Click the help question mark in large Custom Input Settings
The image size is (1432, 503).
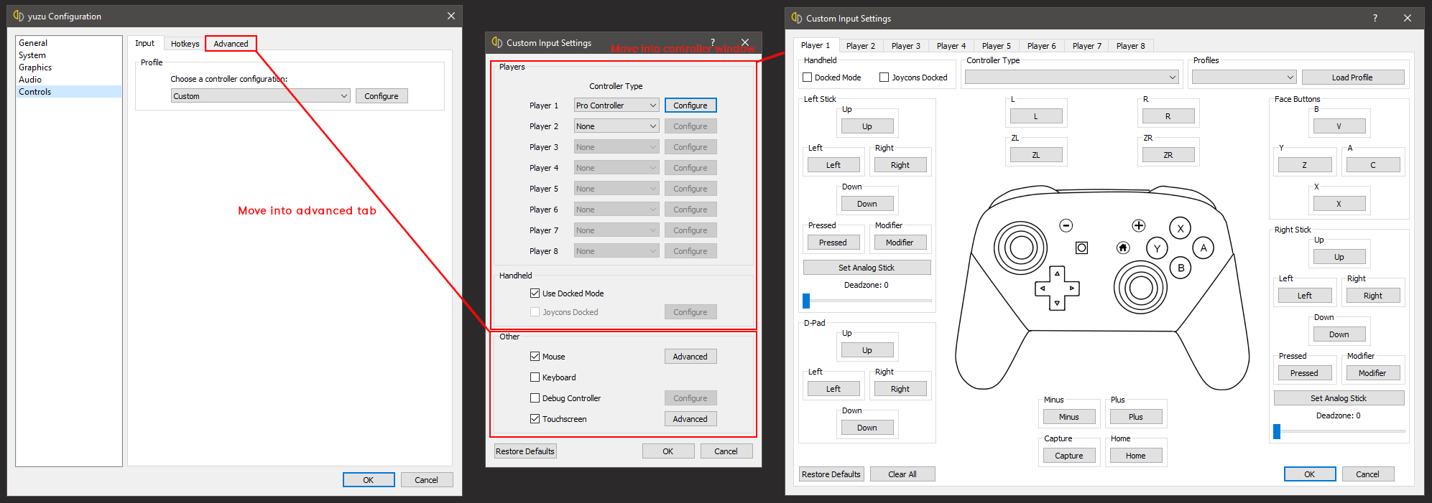click(1375, 18)
